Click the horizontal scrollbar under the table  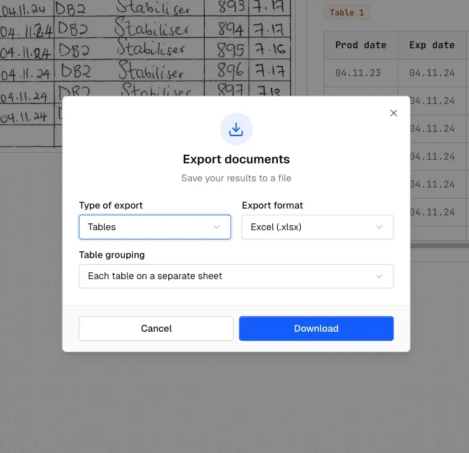[x=440, y=246]
